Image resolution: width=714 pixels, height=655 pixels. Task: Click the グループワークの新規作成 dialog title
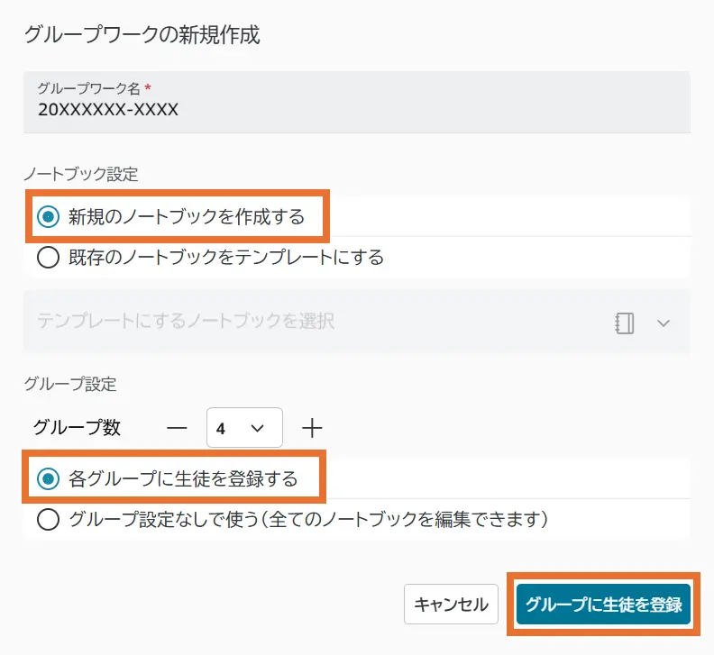coord(142,35)
